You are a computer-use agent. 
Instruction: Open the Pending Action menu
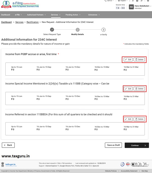click(73, 15)
